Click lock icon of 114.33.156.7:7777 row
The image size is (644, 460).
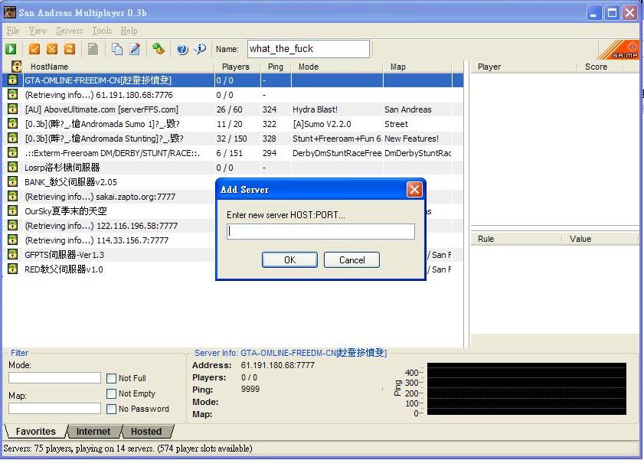pyautogui.click(x=13, y=240)
